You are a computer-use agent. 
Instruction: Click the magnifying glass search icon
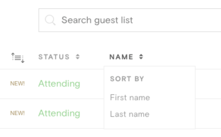(x=50, y=20)
